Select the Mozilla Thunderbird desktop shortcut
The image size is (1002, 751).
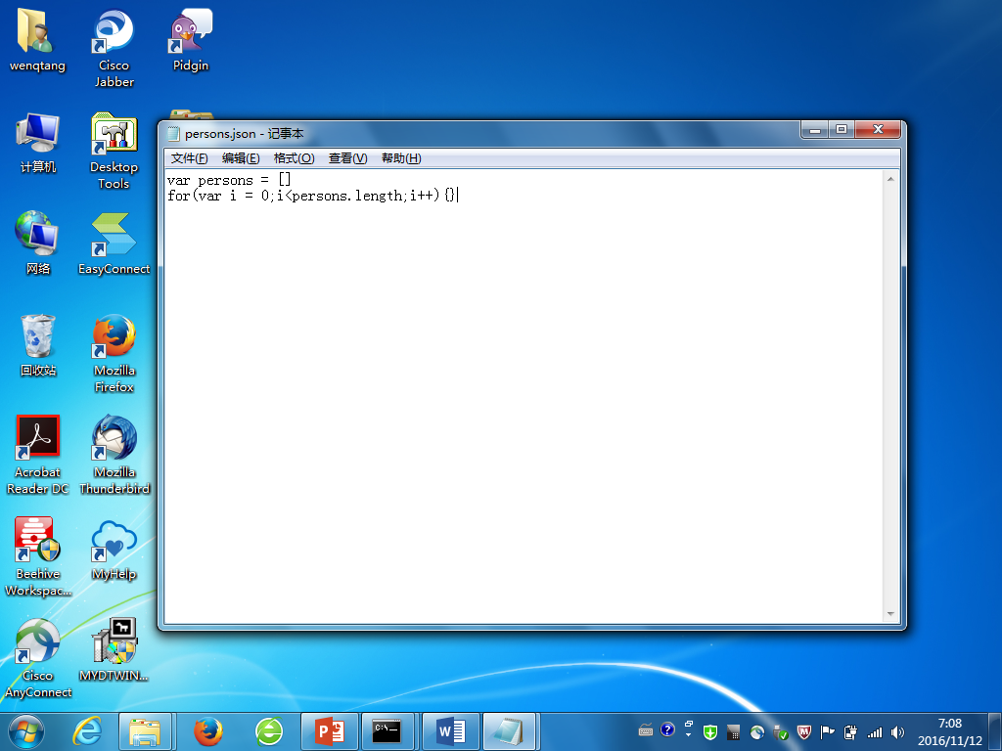click(x=114, y=455)
